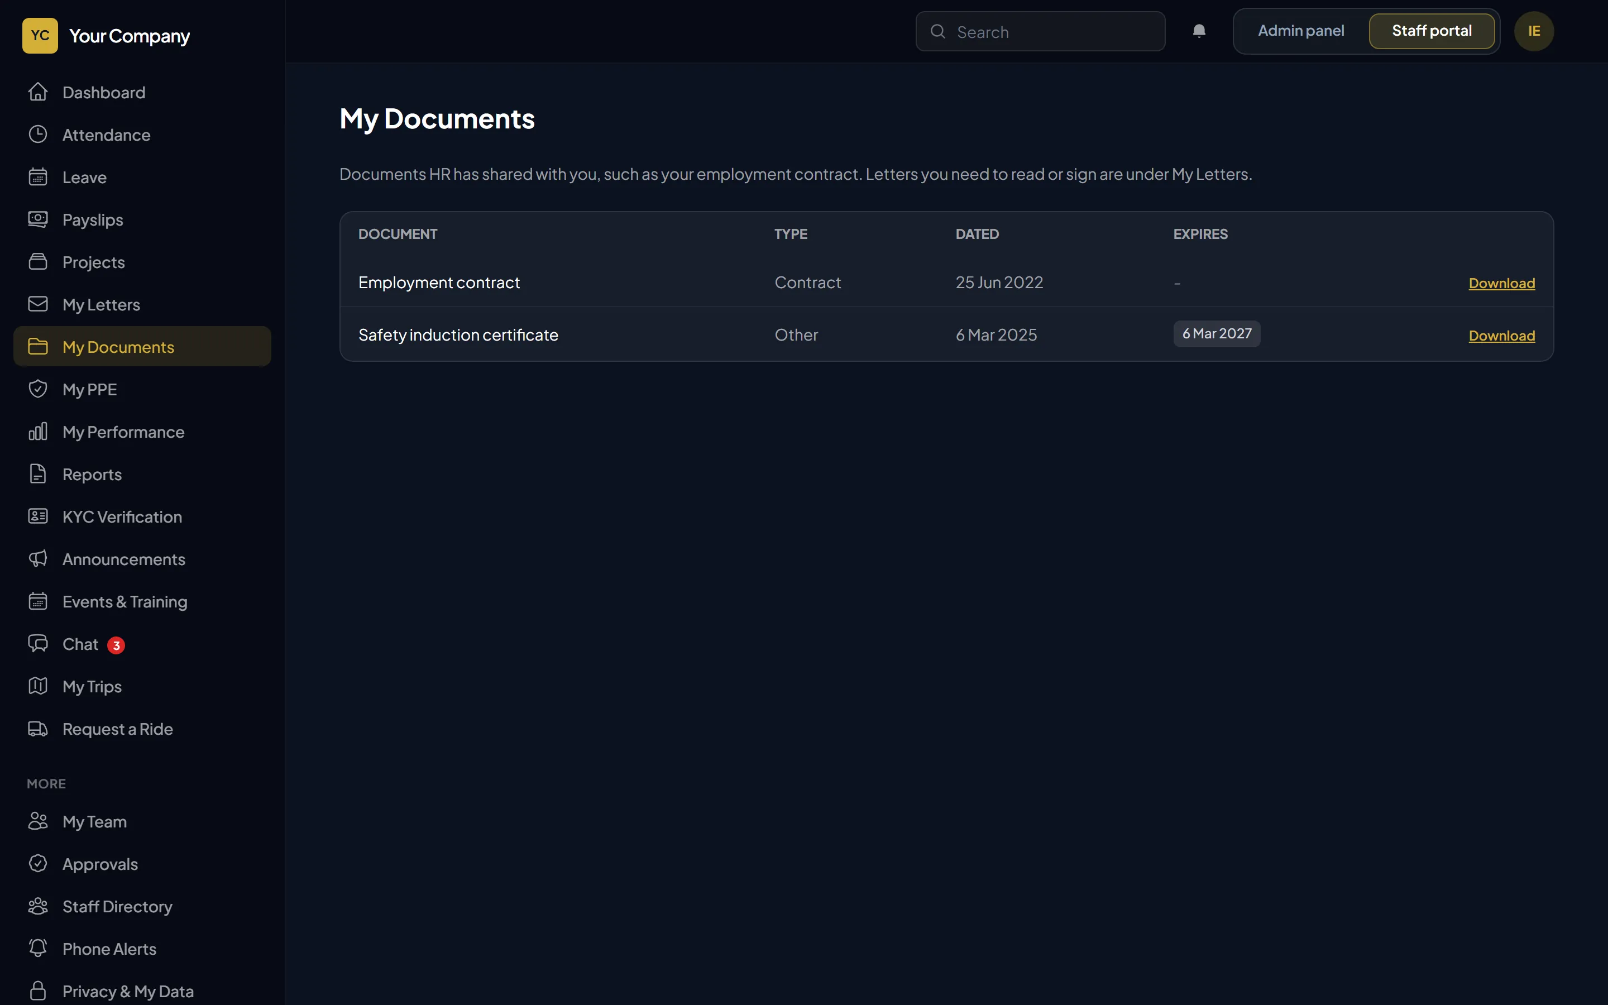The image size is (1608, 1005).
Task: Open Events & Training page
Action: [142, 601]
